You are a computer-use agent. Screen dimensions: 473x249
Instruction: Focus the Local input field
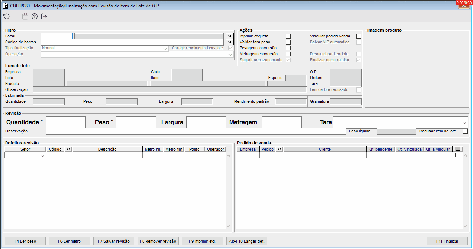pyautogui.click(x=56, y=36)
